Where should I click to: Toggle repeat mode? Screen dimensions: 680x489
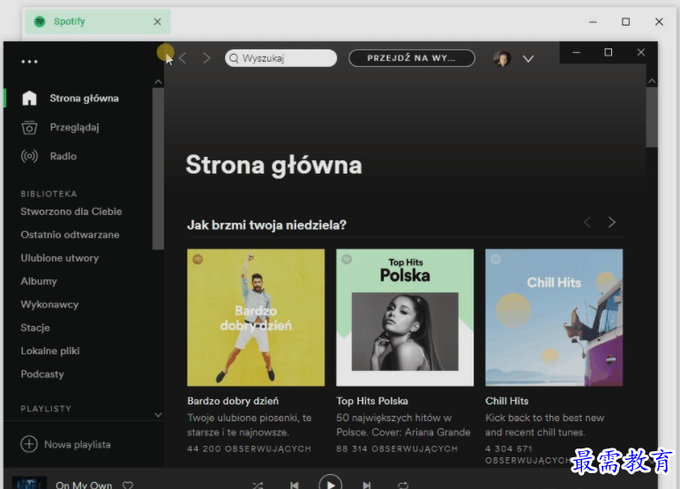[403, 485]
